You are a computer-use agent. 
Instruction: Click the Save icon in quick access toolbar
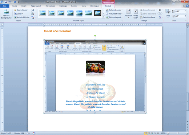pyautogui.click(x=6, y=2)
